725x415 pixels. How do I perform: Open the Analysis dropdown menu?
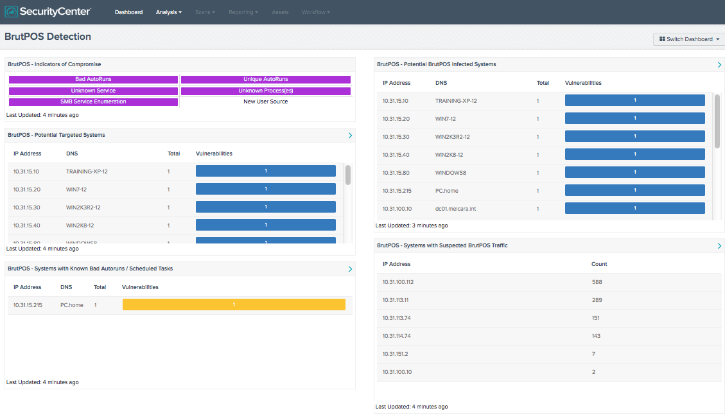[169, 12]
